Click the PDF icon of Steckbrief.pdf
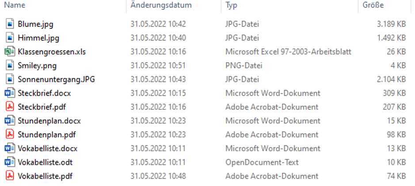Screen dimensions: 415x186 [x=10, y=107]
